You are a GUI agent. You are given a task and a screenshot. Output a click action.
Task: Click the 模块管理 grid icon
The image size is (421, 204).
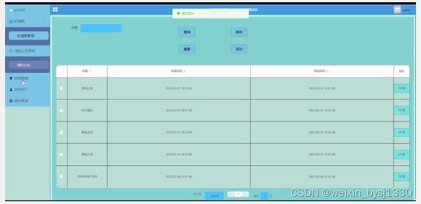click(11, 101)
